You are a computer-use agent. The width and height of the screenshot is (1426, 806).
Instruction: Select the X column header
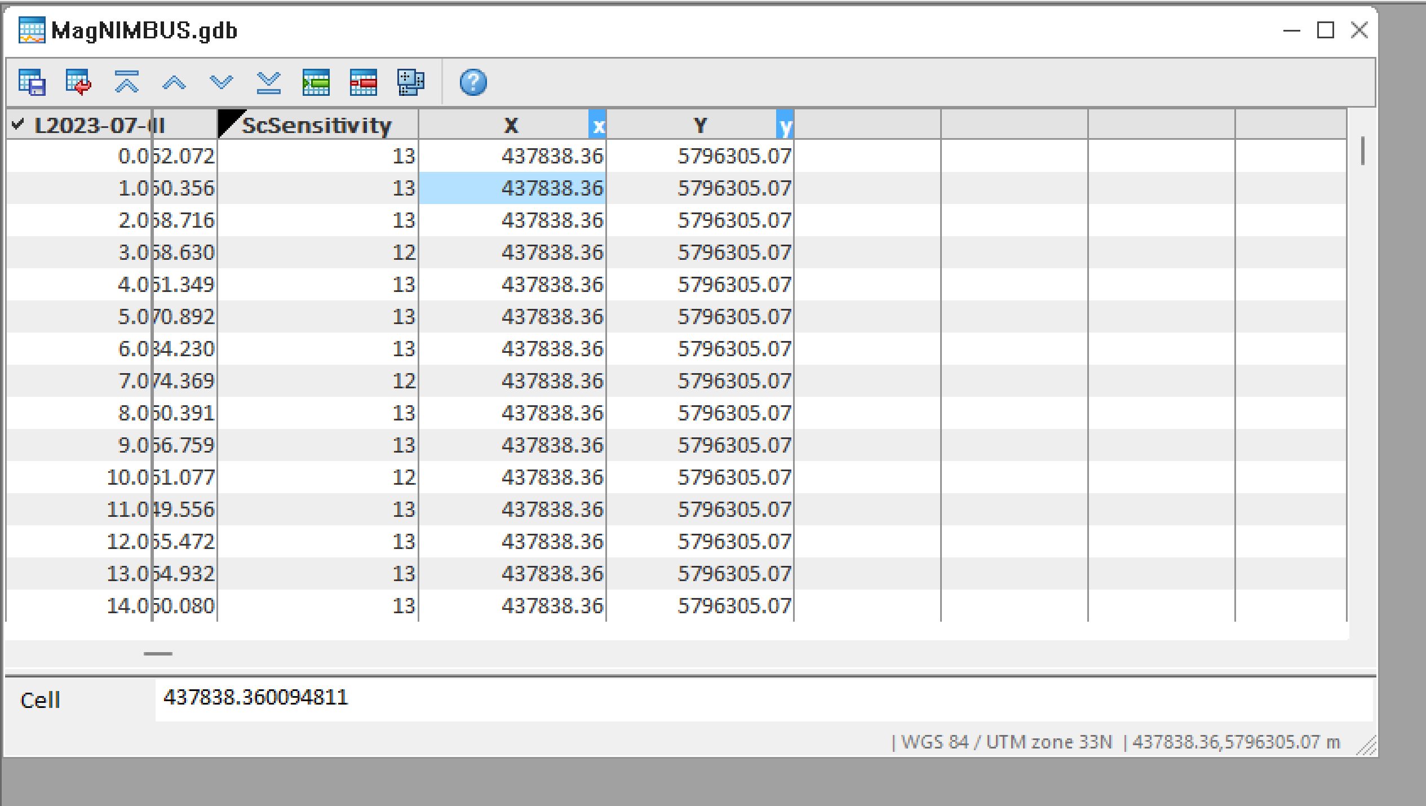(510, 125)
